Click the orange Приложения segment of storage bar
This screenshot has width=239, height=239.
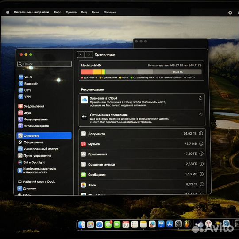pyautogui.click(x=97, y=72)
